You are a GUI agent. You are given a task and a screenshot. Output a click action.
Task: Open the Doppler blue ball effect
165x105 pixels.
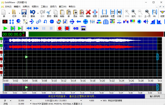click(x=18, y=21)
